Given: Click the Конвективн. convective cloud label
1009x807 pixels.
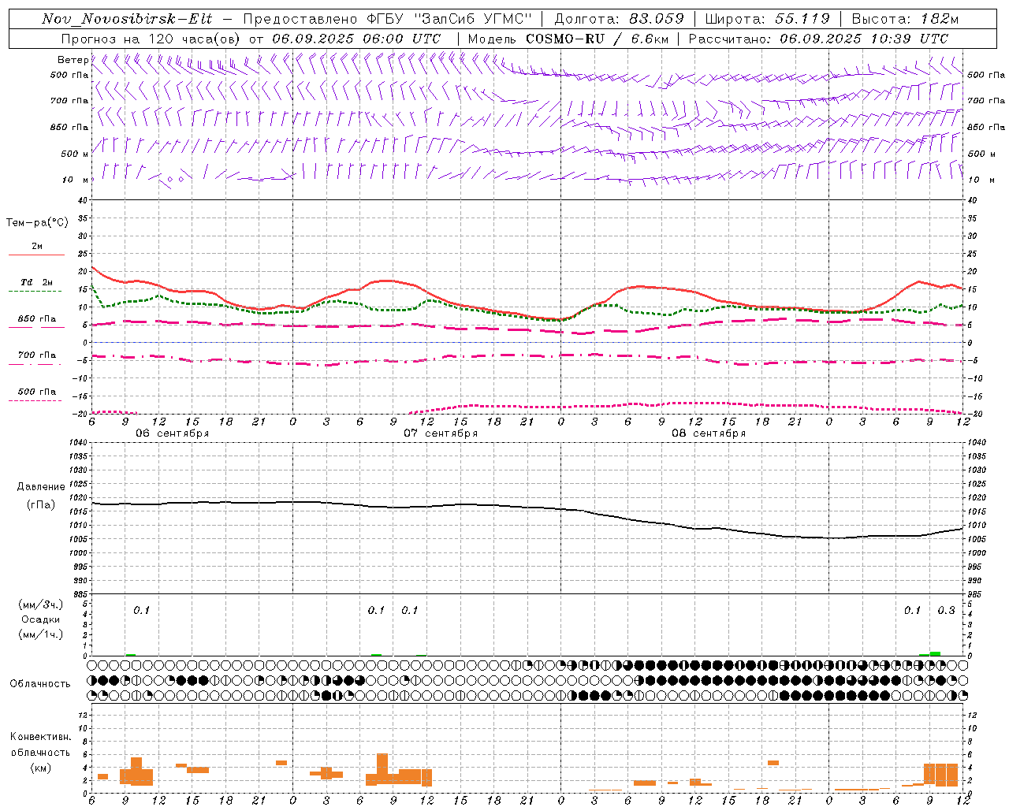Looking at the screenshot, I should click(x=40, y=737).
